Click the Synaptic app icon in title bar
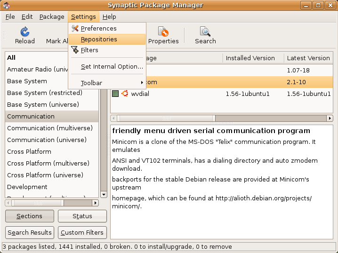Viewport: 338px width, 253px height. pos(7,5)
